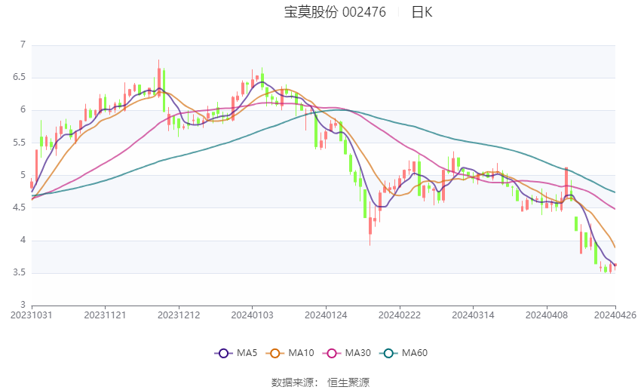Click the 恒生聚源 source name
Viewport: 641px width, 390px height.
click(x=348, y=382)
